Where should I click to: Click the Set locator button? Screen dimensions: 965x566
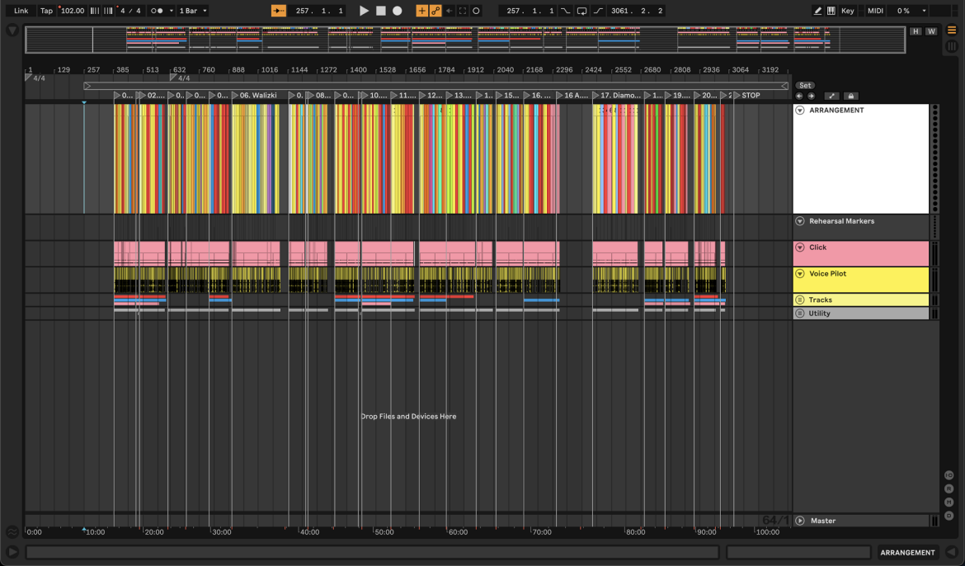[x=805, y=86]
